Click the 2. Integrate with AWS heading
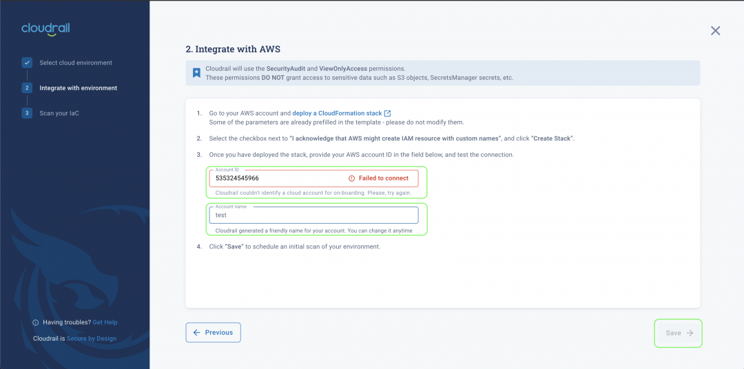Image resolution: width=744 pixels, height=369 pixels. pos(233,49)
